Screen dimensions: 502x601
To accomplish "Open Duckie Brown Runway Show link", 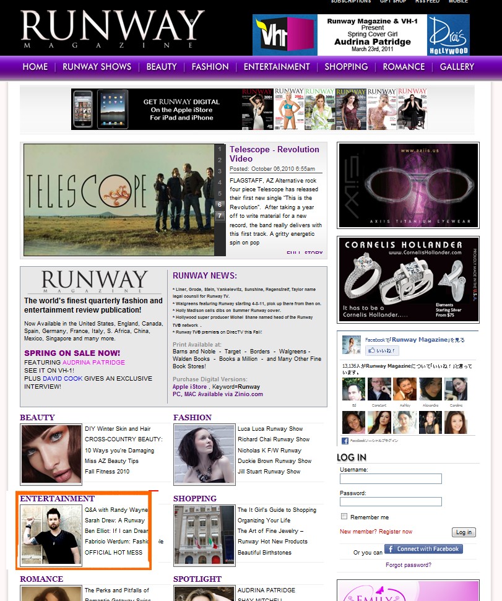I will pos(275,460).
